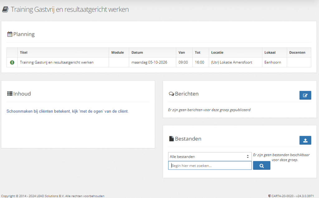Click the version text 'CARTA-20-0020 - v24.3.0.3971'
The image size is (319, 198).
tap(293, 196)
